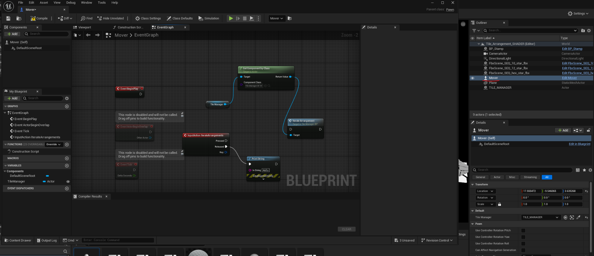The image size is (594, 256).
Task: Click the Compile blueprint button
Action: click(39, 18)
